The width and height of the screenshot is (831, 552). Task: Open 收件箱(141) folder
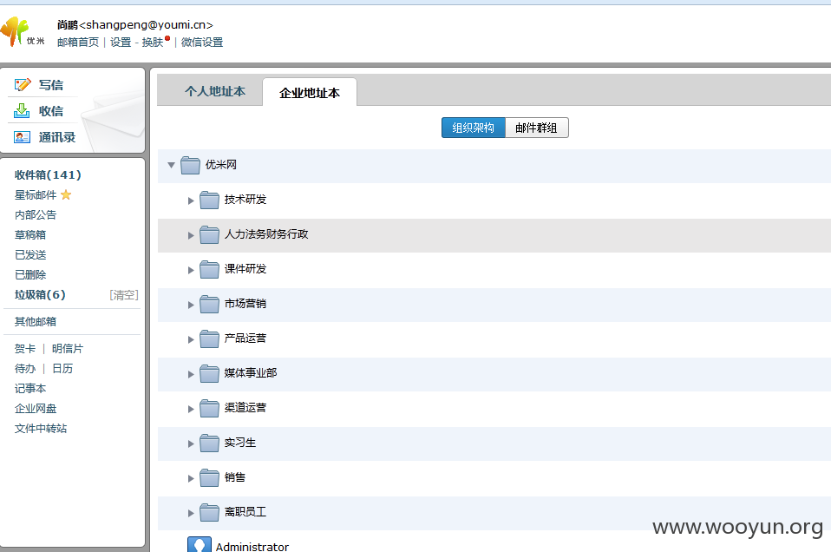coord(48,175)
